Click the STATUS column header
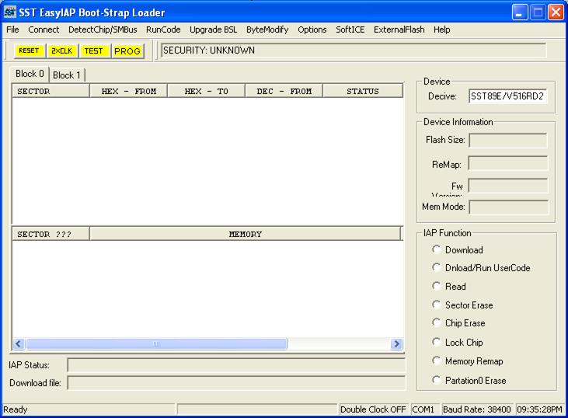Viewport: 568px width, 418px height. (363, 91)
